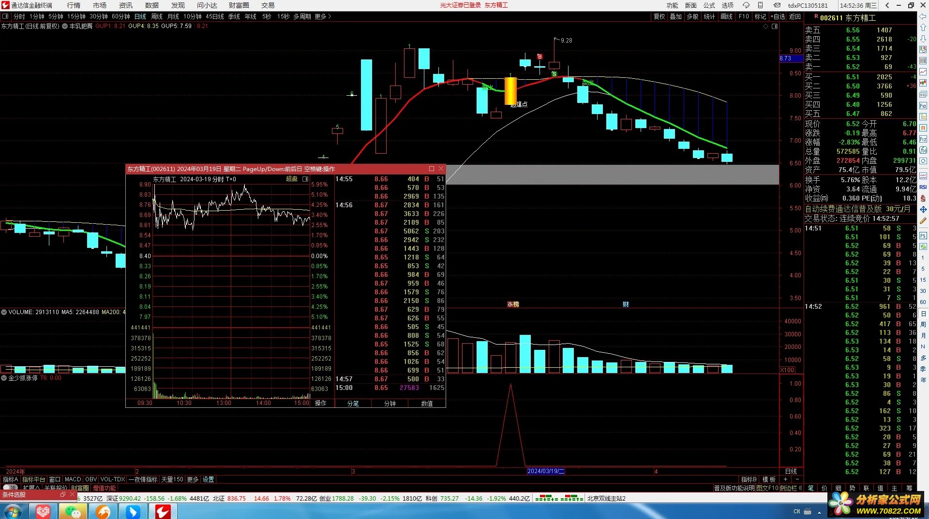
Task: Click the 操作 button in intraday popup
Action: click(x=320, y=403)
